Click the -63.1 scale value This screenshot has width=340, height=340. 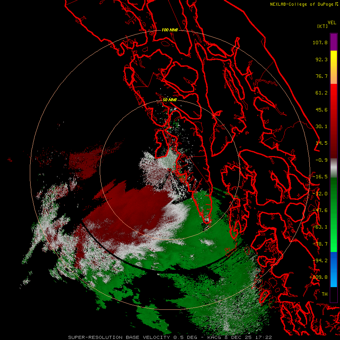point(320,227)
